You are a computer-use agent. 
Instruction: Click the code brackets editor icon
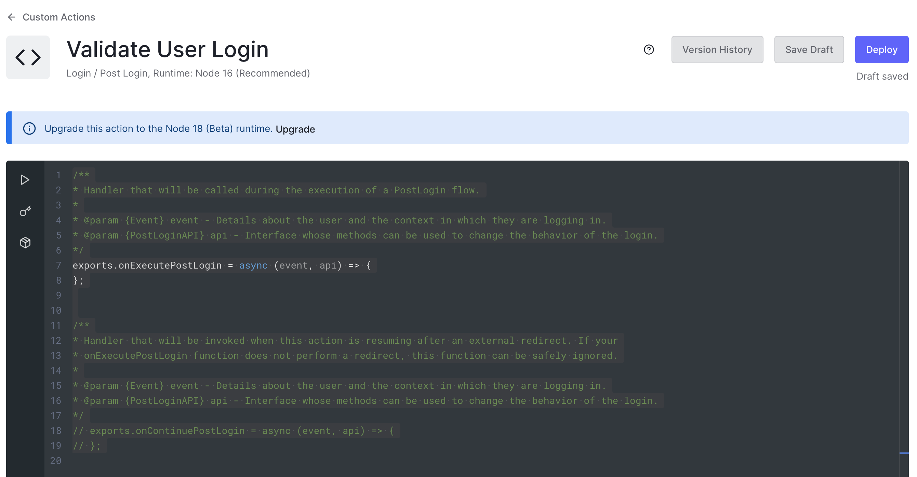tap(28, 57)
